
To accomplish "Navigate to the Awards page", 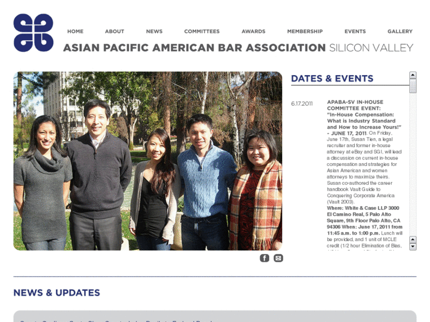I will (253, 31).
